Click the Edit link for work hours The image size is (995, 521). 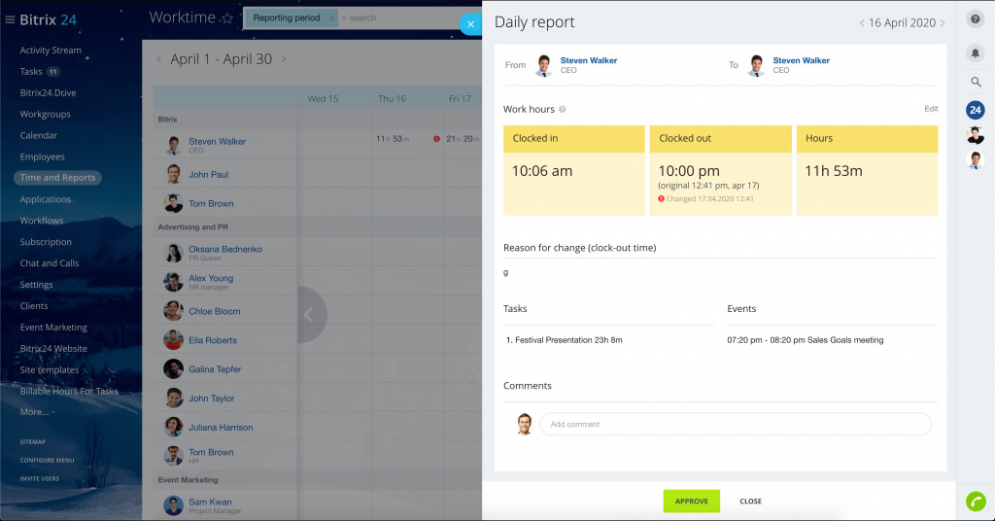pyautogui.click(x=931, y=109)
